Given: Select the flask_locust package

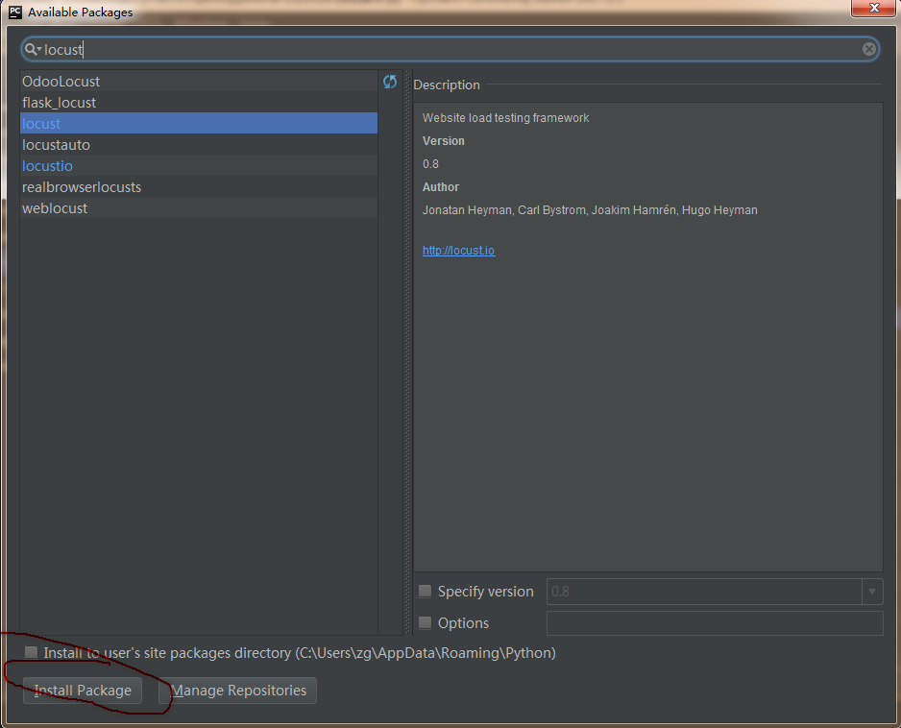Looking at the screenshot, I should coord(199,102).
